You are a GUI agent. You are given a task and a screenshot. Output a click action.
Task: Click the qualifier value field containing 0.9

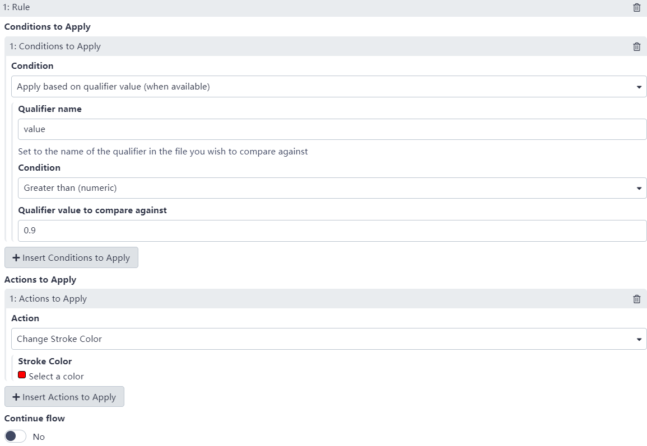tap(332, 231)
